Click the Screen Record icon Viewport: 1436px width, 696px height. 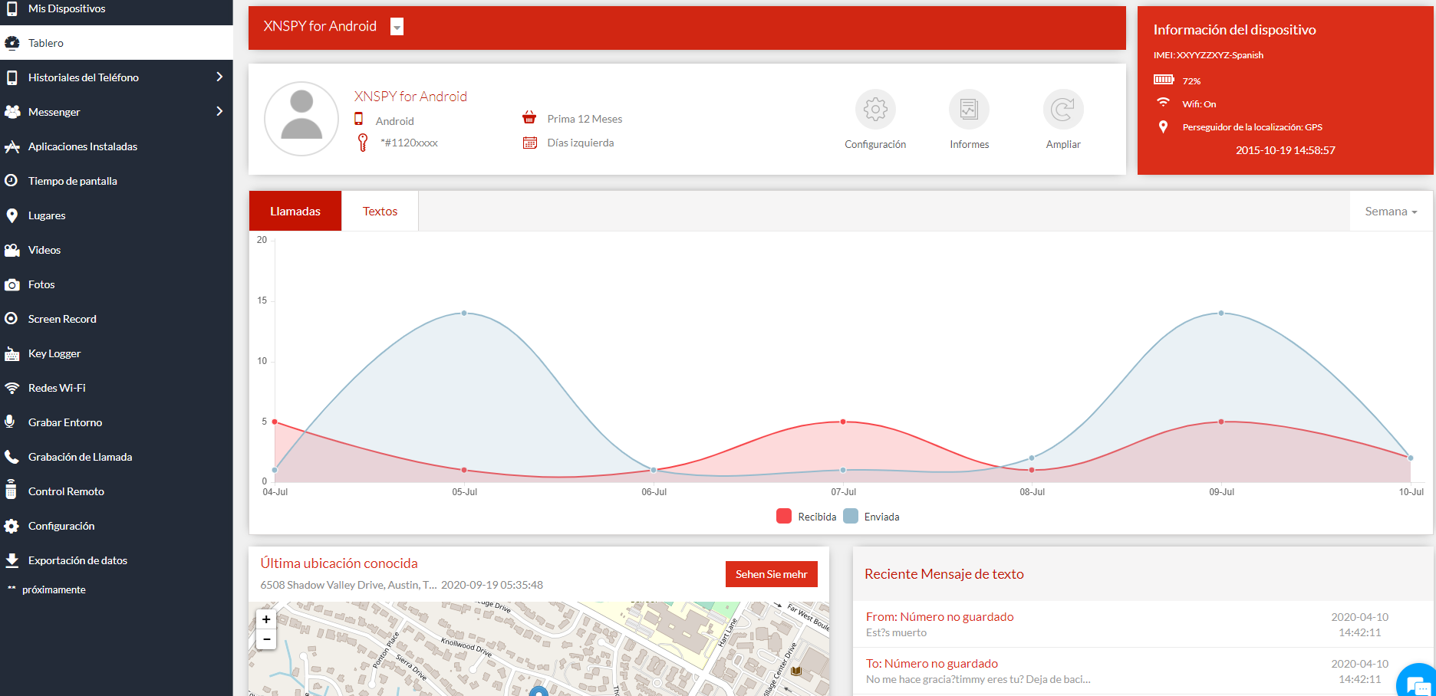12,318
